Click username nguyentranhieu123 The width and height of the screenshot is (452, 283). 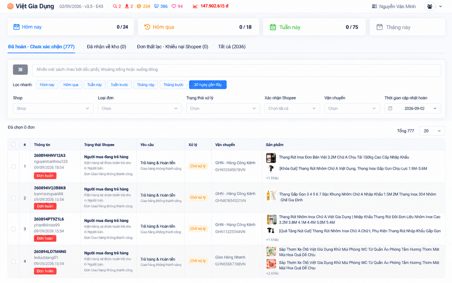tap(51, 162)
